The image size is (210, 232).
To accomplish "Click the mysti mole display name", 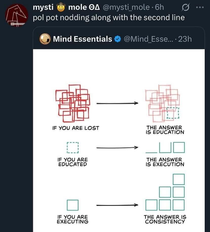I will pyautogui.click(x=66, y=7).
